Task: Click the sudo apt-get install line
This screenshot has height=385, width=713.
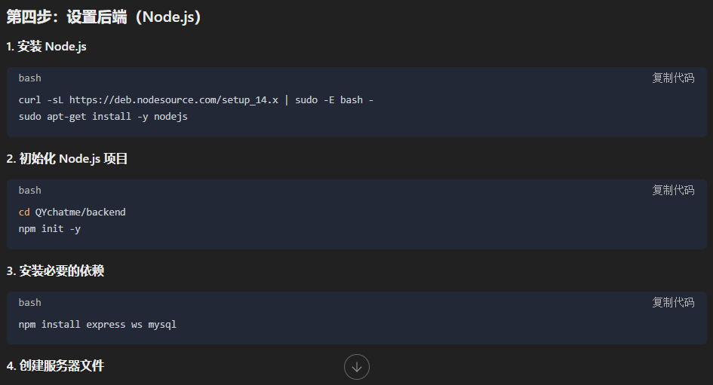Action: (x=103, y=117)
